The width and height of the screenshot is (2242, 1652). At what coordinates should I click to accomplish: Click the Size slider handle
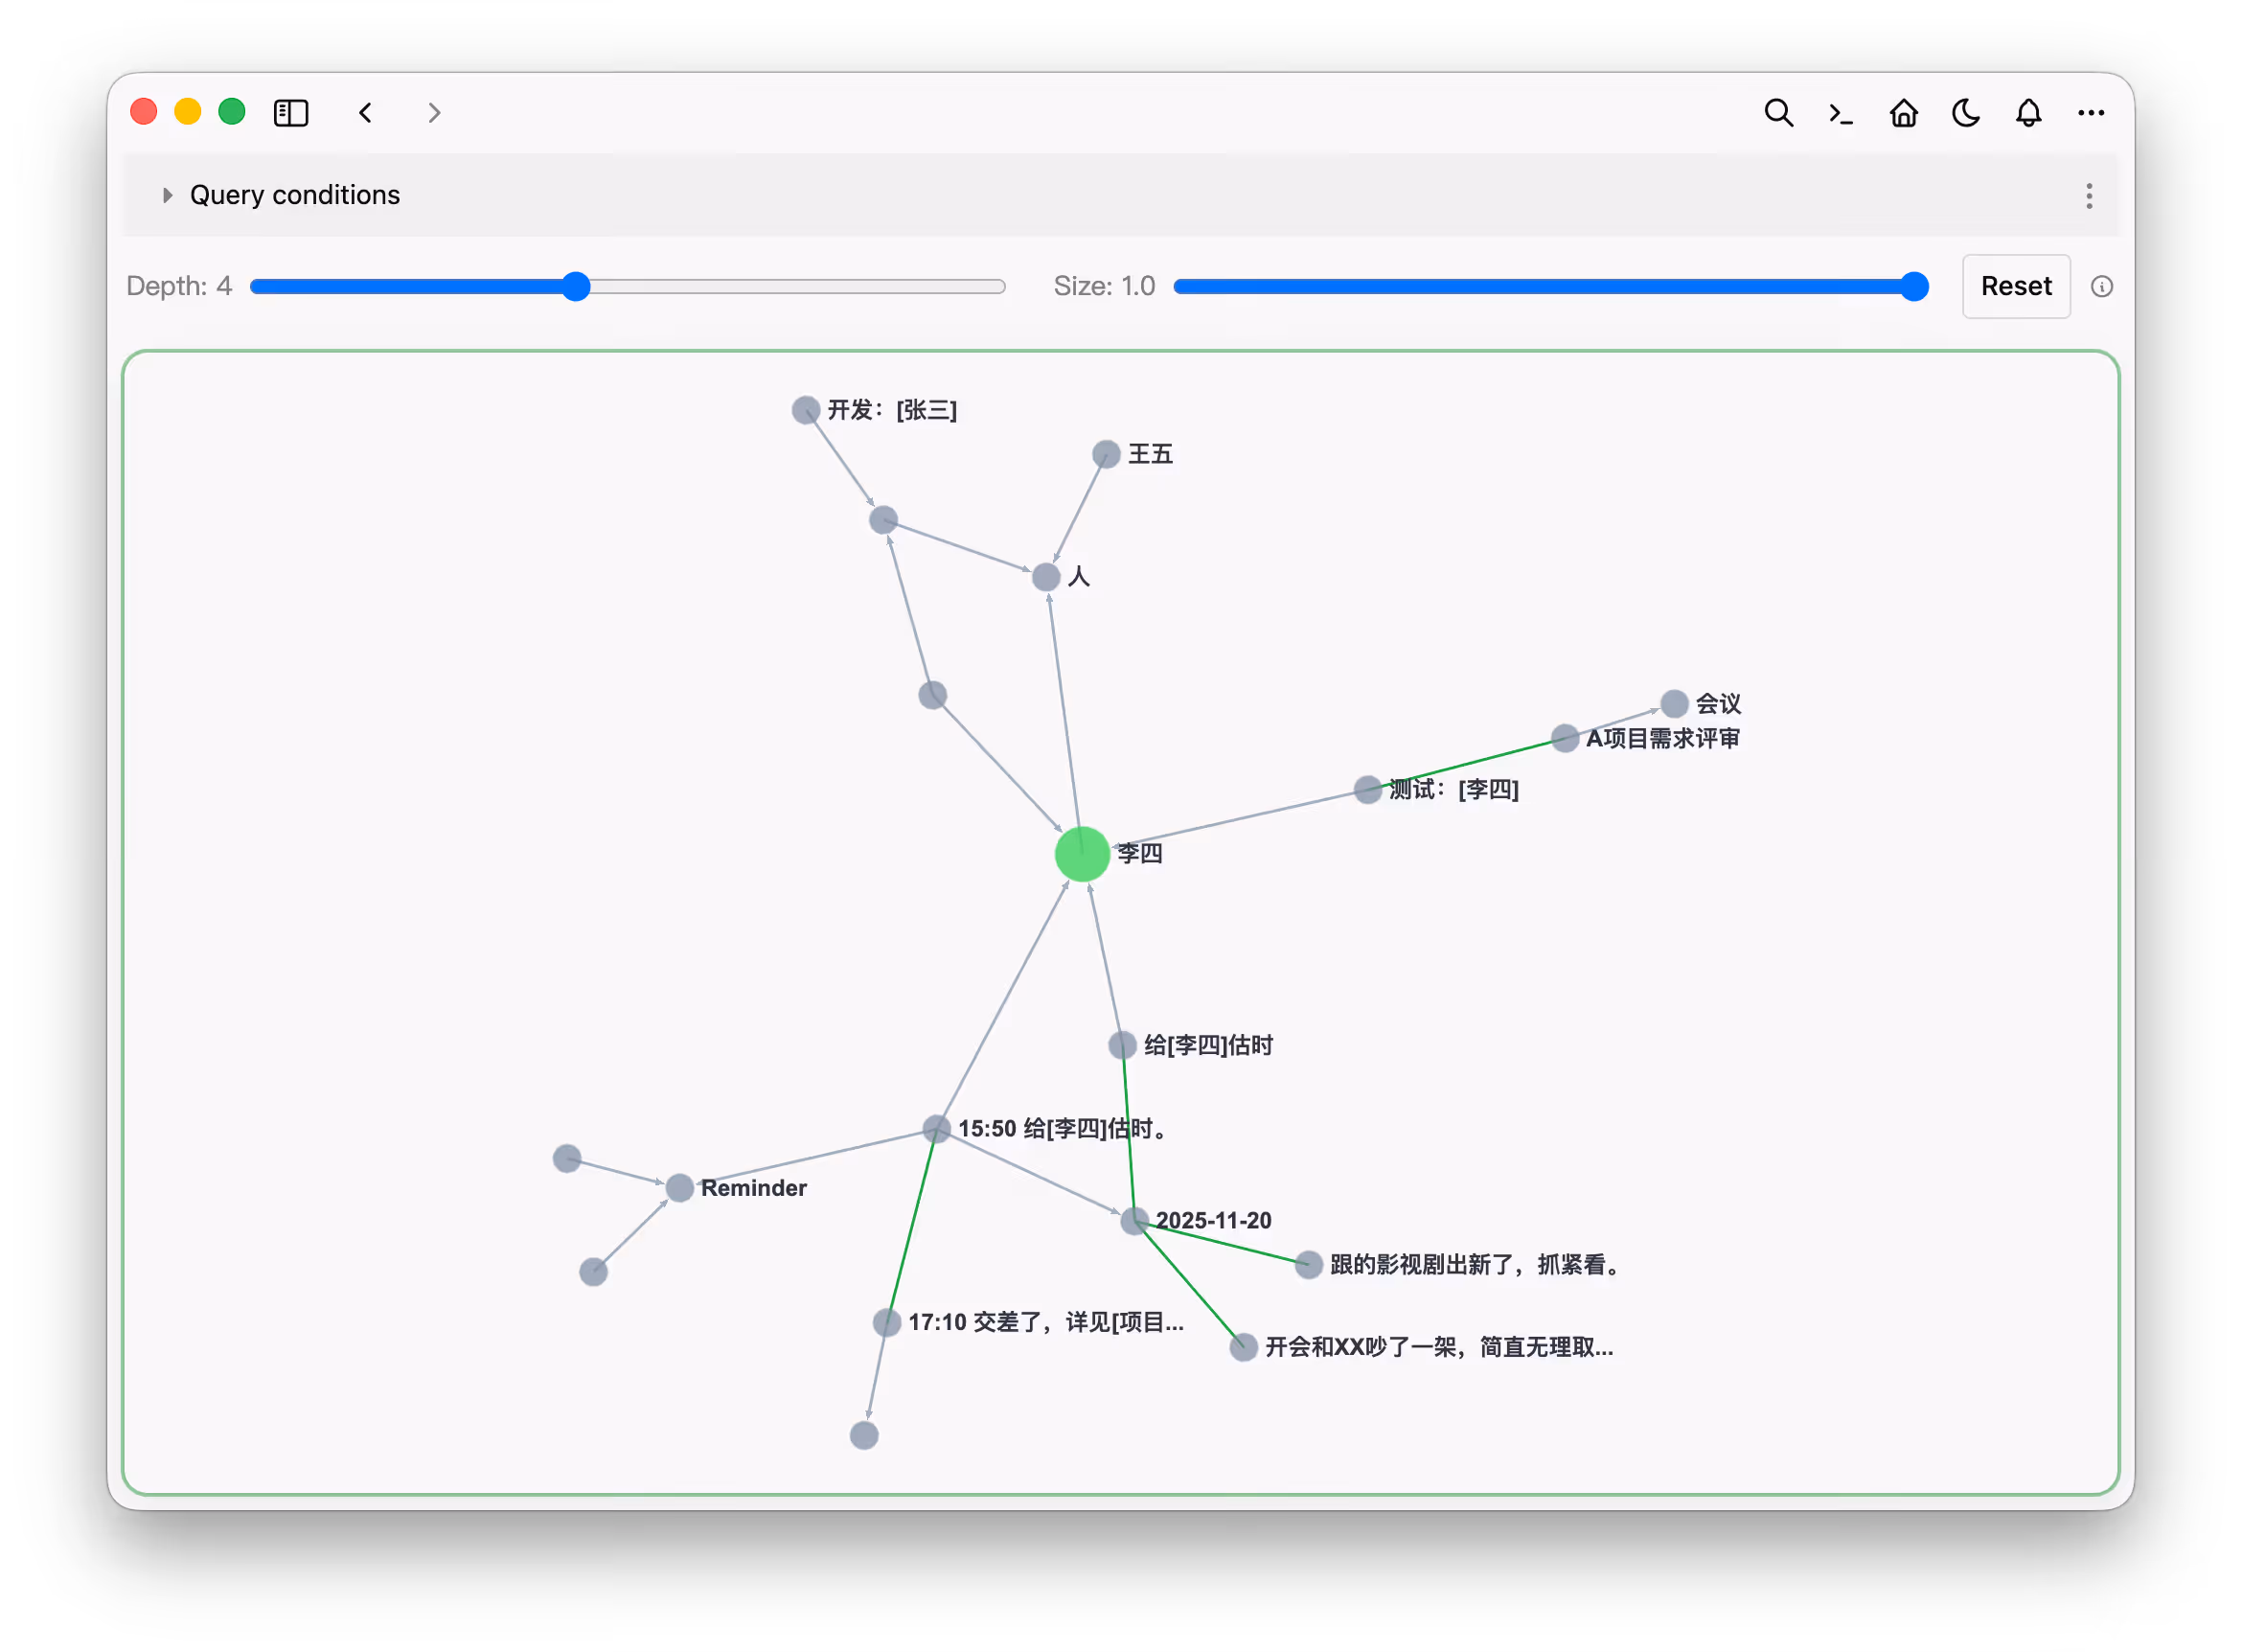[x=1913, y=287]
